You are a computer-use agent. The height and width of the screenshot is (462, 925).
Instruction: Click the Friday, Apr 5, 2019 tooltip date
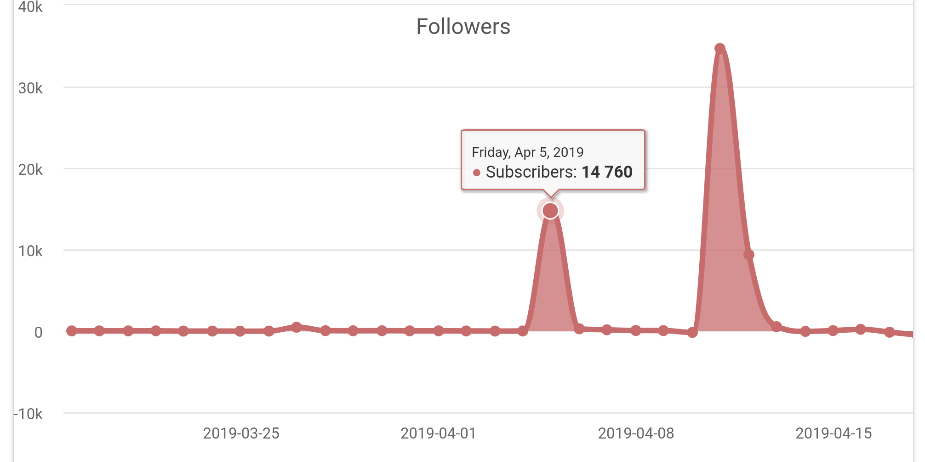click(527, 152)
